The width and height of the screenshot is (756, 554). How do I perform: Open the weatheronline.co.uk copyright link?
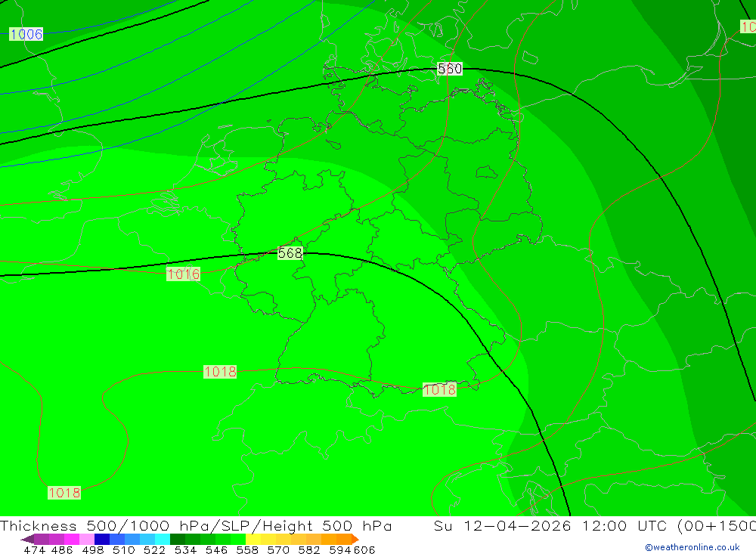[x=692, y=547]
